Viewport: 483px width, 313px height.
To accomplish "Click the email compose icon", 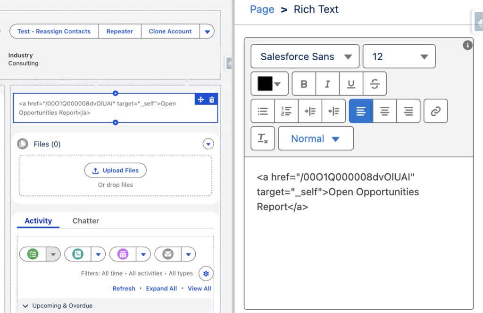I will (x=167, y=254).
